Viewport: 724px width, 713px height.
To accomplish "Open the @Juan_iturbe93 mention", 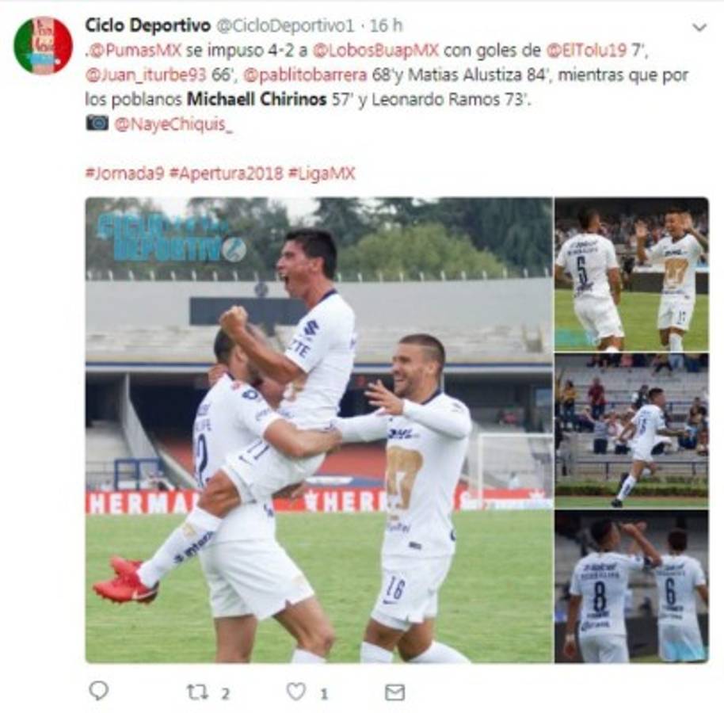I will [x=146, y=74].
